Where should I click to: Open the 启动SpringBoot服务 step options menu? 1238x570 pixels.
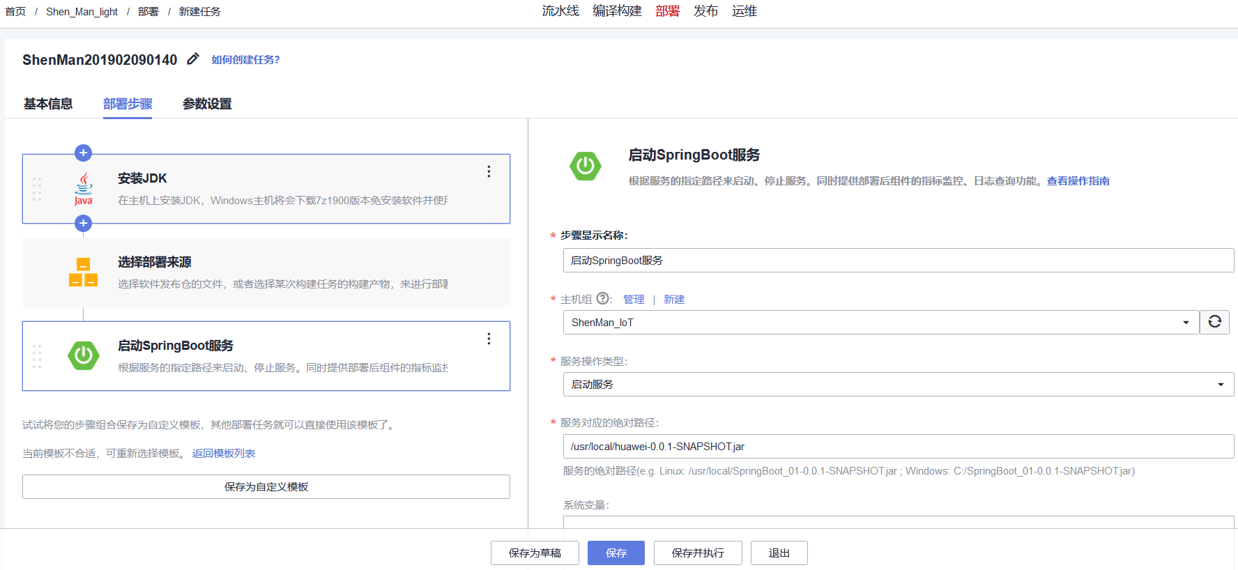pyautogui.click(x=489, y=339)
